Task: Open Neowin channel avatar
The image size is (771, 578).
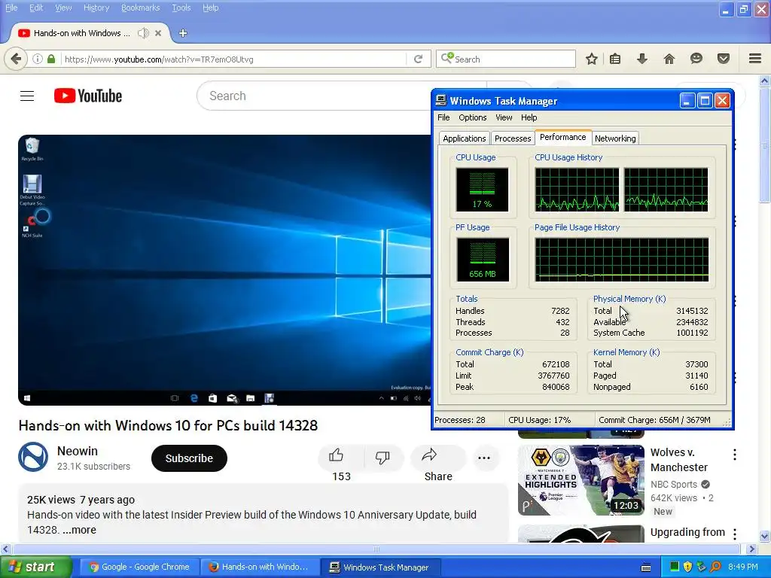Action: 33,457
